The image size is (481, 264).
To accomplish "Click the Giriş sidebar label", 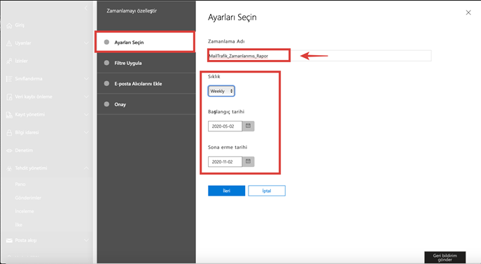I will coord(20,25).
